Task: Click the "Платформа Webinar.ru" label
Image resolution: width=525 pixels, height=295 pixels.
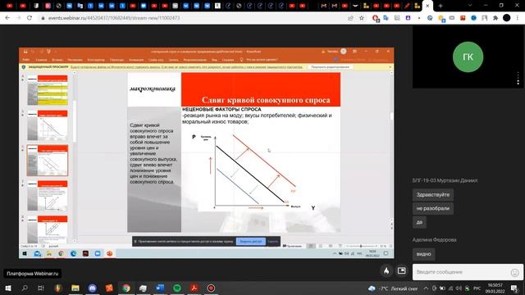Action: click(x=33, y=274)
